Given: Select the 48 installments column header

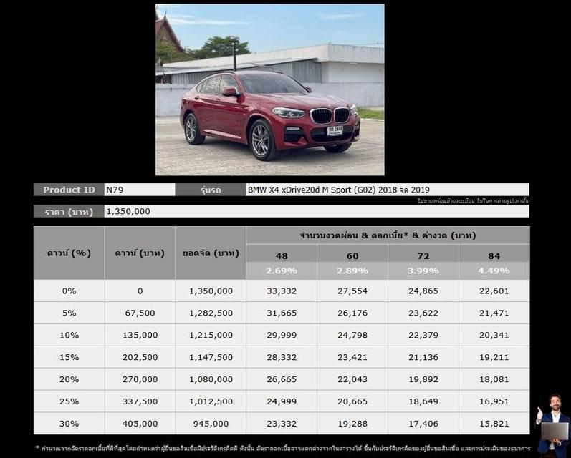Looking at the screenshot, I should 282,255.
